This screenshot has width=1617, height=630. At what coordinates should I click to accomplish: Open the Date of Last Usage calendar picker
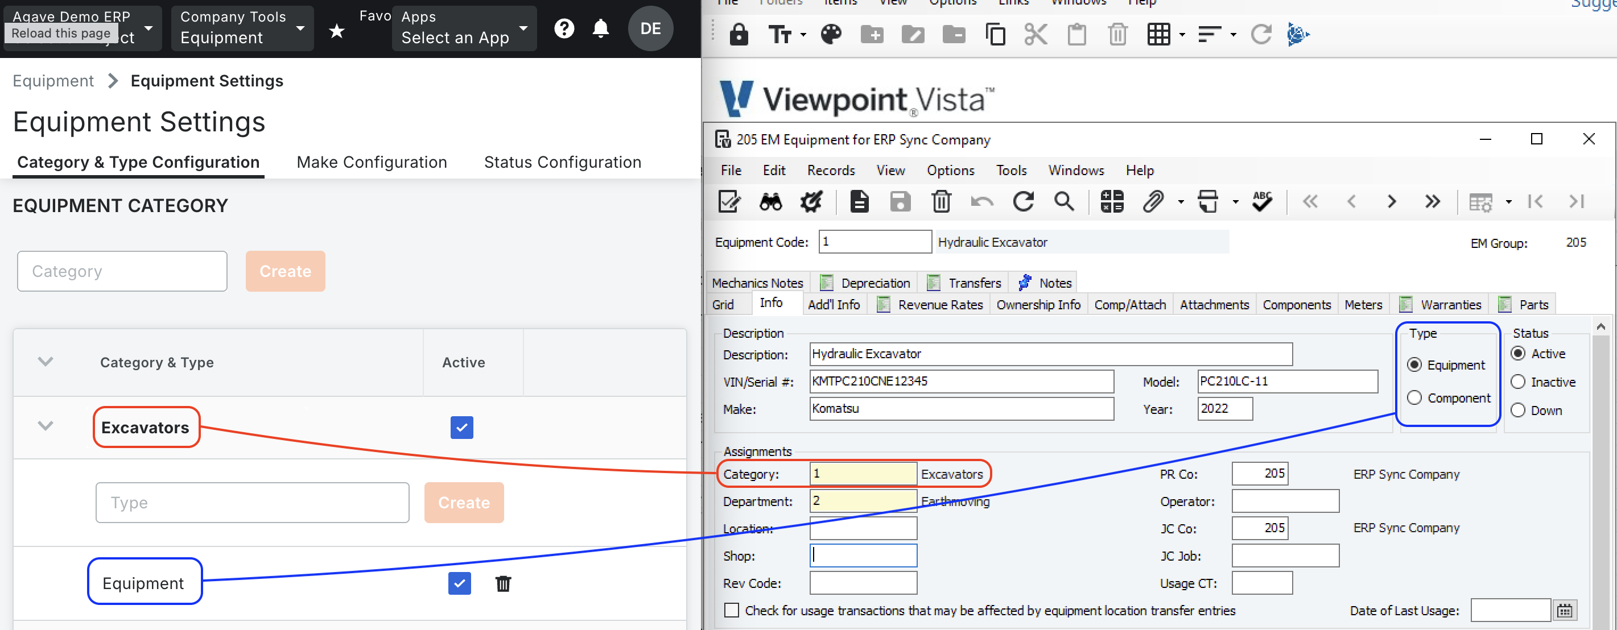1564,611
